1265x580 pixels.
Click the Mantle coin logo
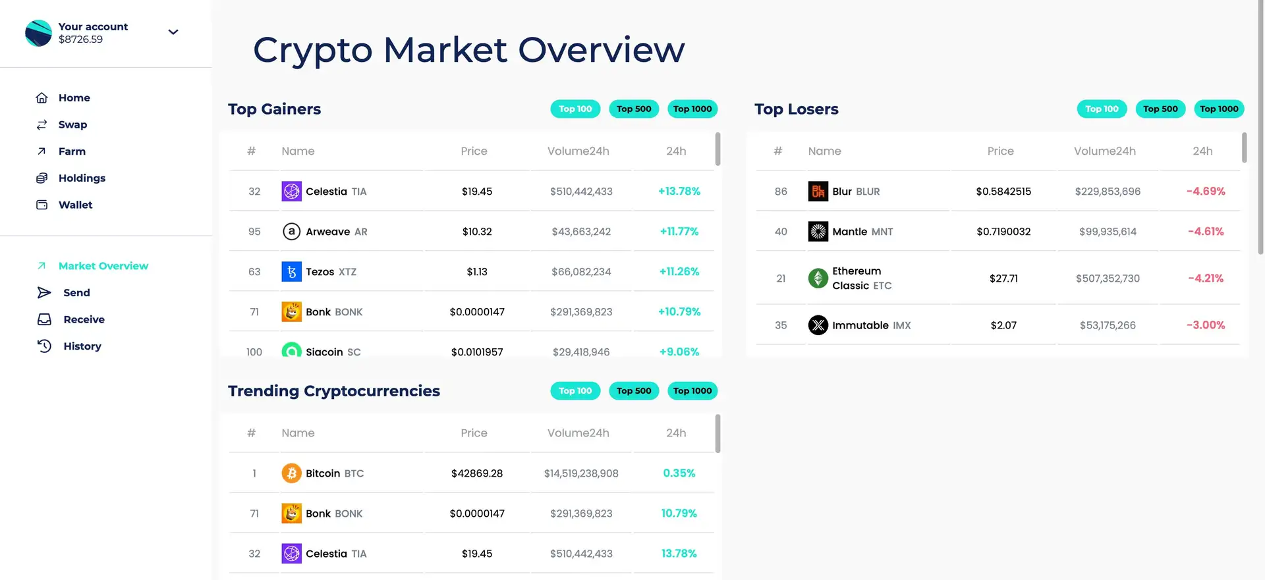point(818,232)
